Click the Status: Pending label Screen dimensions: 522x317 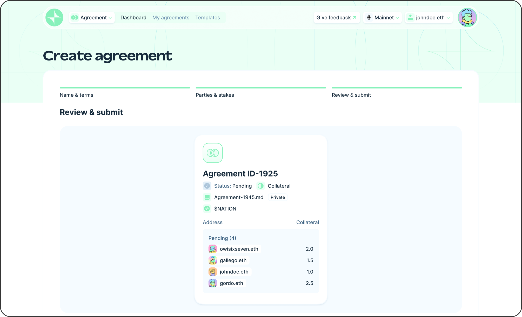point(233,186)
